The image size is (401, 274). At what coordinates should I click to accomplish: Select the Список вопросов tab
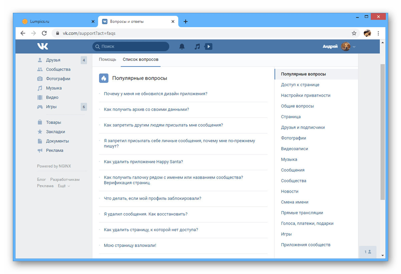tap(141, 60)
